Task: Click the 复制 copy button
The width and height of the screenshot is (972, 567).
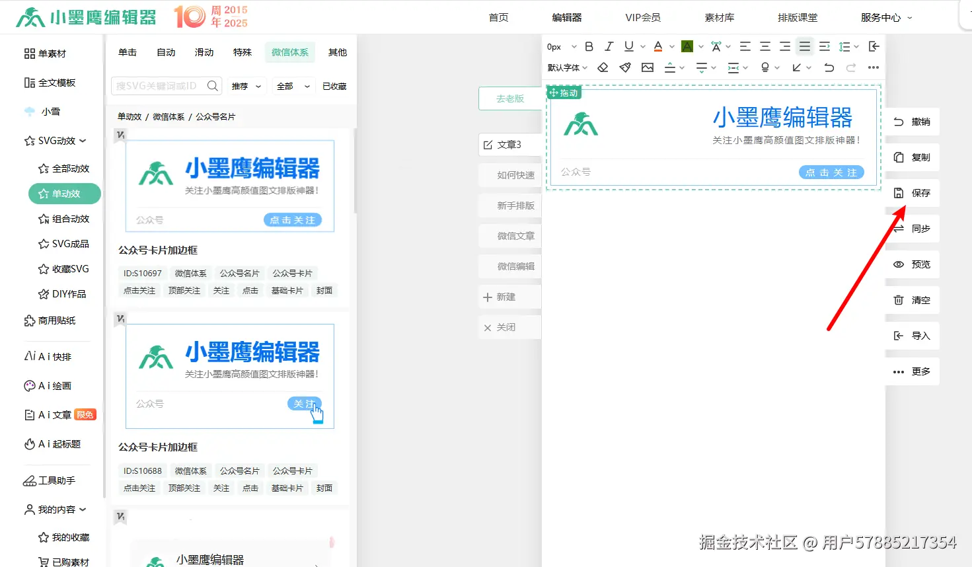Action: click(912, 157)
